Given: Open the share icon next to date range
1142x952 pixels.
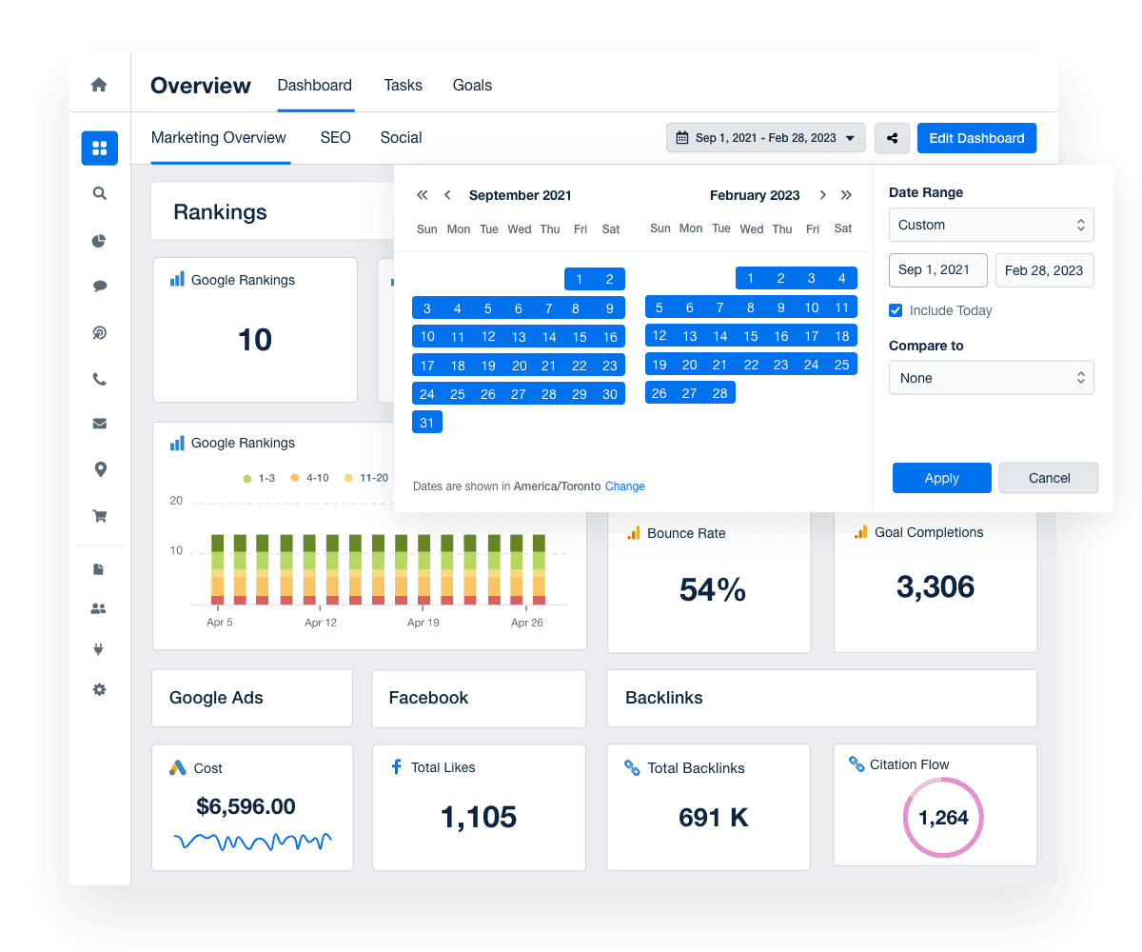Looking at the screenshot, I should (x=892, y=138).
